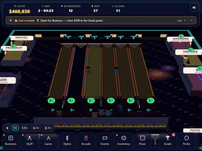Click the Lane 6 sign
The width and height of the screenshot is (202, 151).
pos(133,37)
